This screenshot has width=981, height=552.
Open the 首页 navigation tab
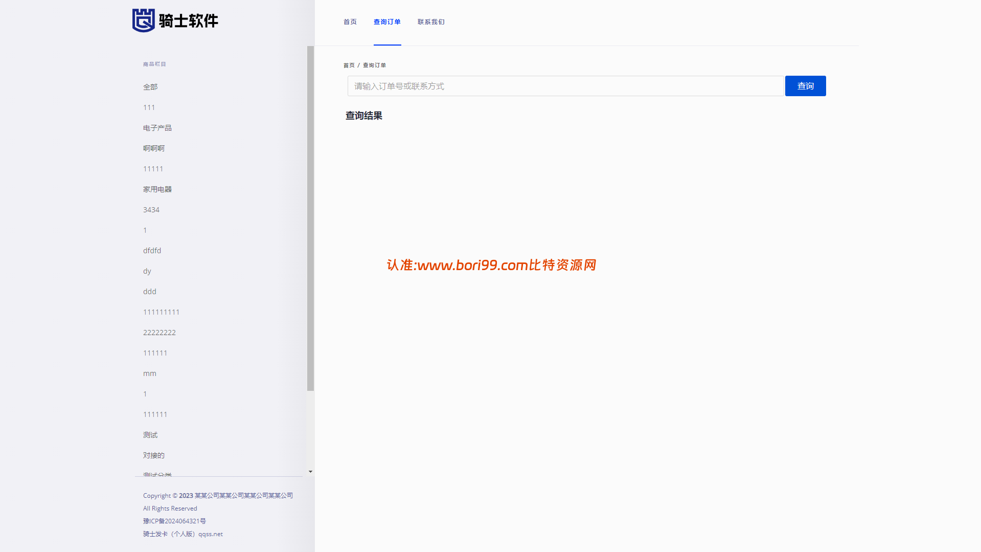[350, 22]
